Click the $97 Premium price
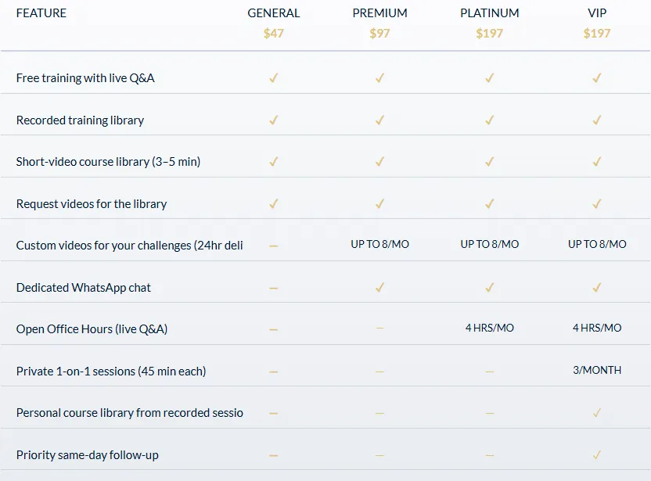651x481 pixels. click(x=379, y=34)
